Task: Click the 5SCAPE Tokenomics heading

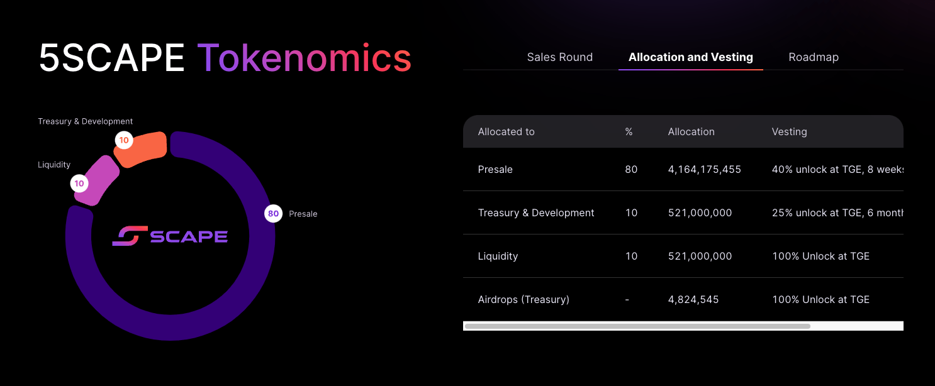Action: click(225, 58)
